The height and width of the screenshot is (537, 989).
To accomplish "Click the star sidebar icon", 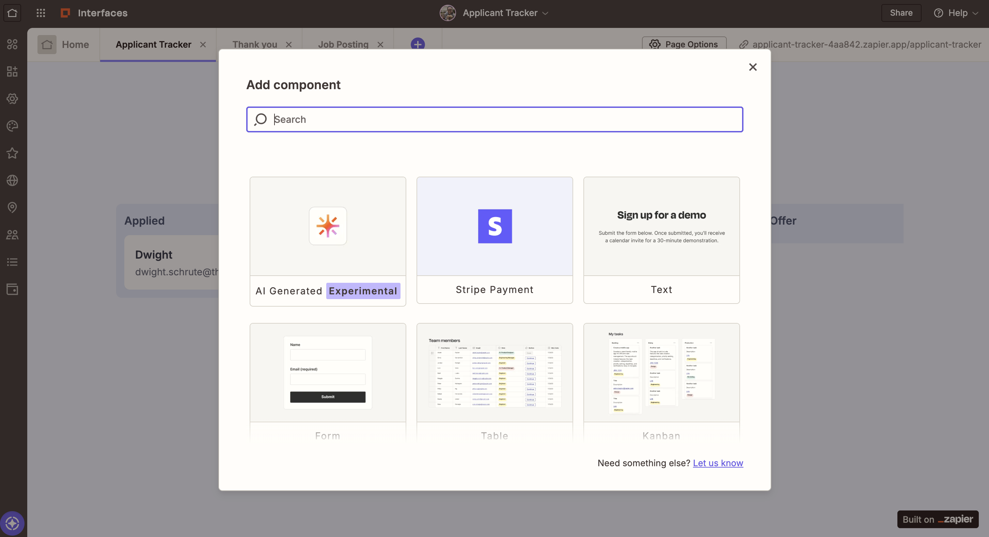I will point(12,153).
